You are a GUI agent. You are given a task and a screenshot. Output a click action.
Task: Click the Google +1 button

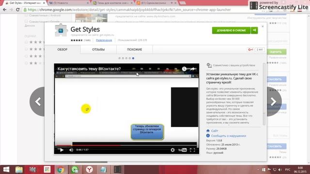point(250,49)
